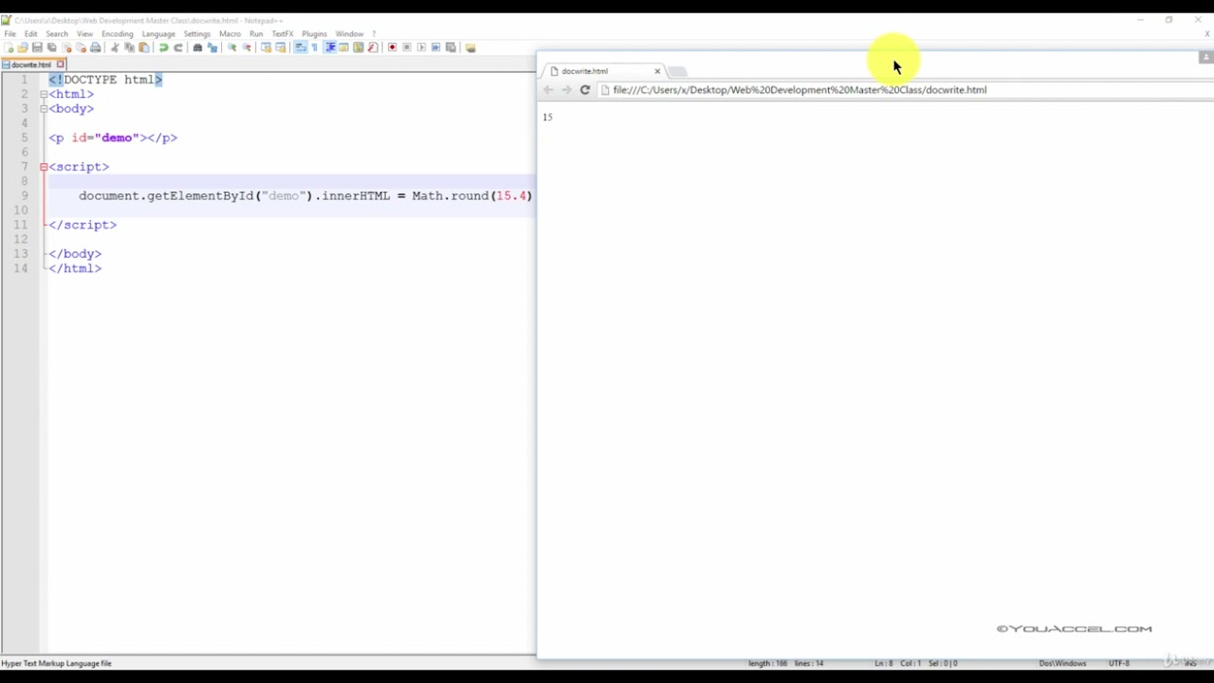The image size is (1214, 683).
Task: Close the docwrite.html Notepad++ tab
Action: point(60,65)
